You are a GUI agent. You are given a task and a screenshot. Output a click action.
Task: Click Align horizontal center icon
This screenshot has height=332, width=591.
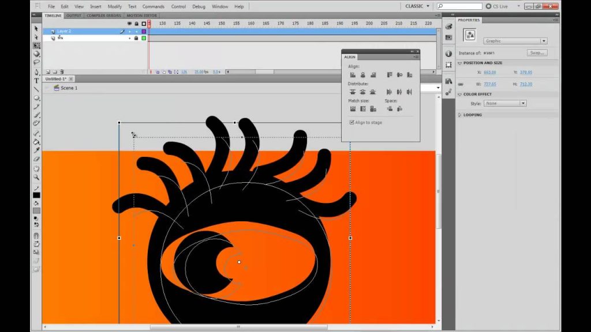click(362, 75)
